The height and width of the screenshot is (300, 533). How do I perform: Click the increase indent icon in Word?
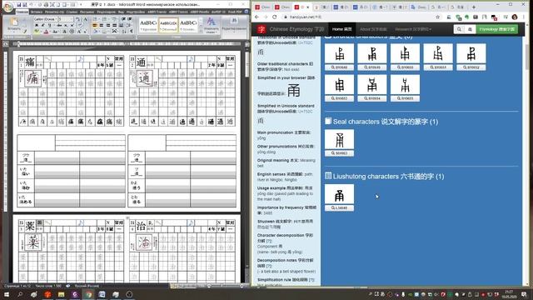click(130, 19)
